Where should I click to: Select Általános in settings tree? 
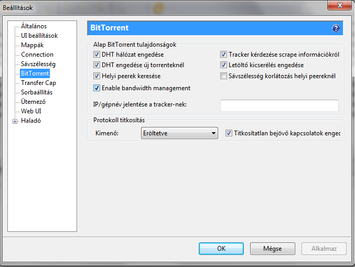(x=34, y=26)
